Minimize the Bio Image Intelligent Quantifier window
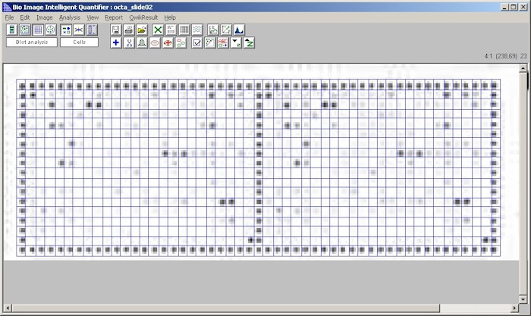 (x=504, y=7)
